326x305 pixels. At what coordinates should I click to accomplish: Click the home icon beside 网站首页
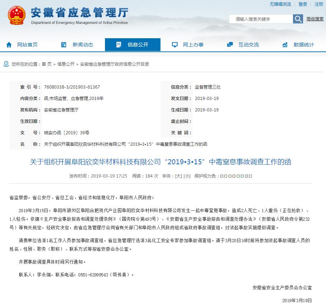coord(9,45)
